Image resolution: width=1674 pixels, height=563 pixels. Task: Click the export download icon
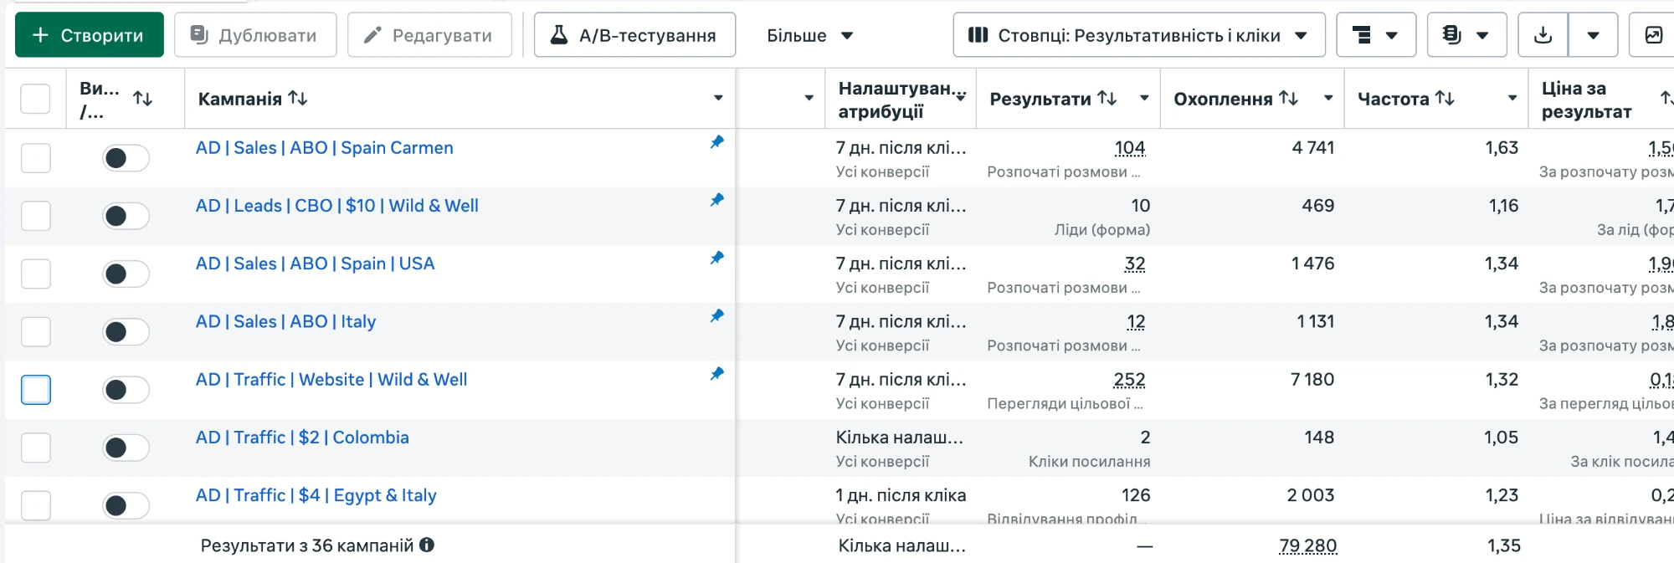pos(1543,35)
